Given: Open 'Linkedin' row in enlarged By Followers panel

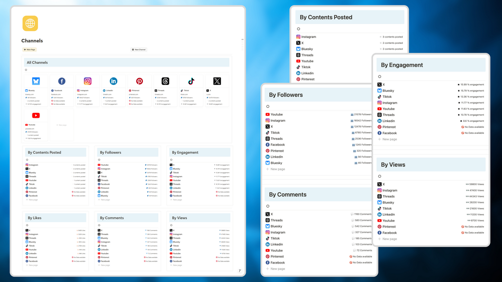Looking at the screenshot, I should 319,157.
